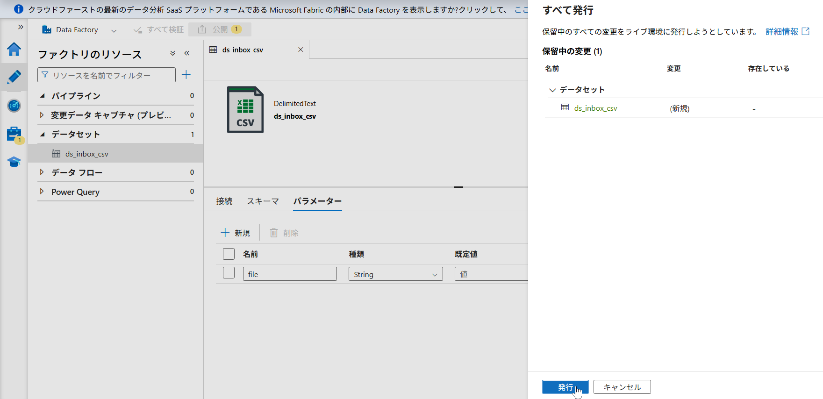Open the String type dropdown
The width and height of the screenshot is (823, 399).
click(x=395, y=274)
